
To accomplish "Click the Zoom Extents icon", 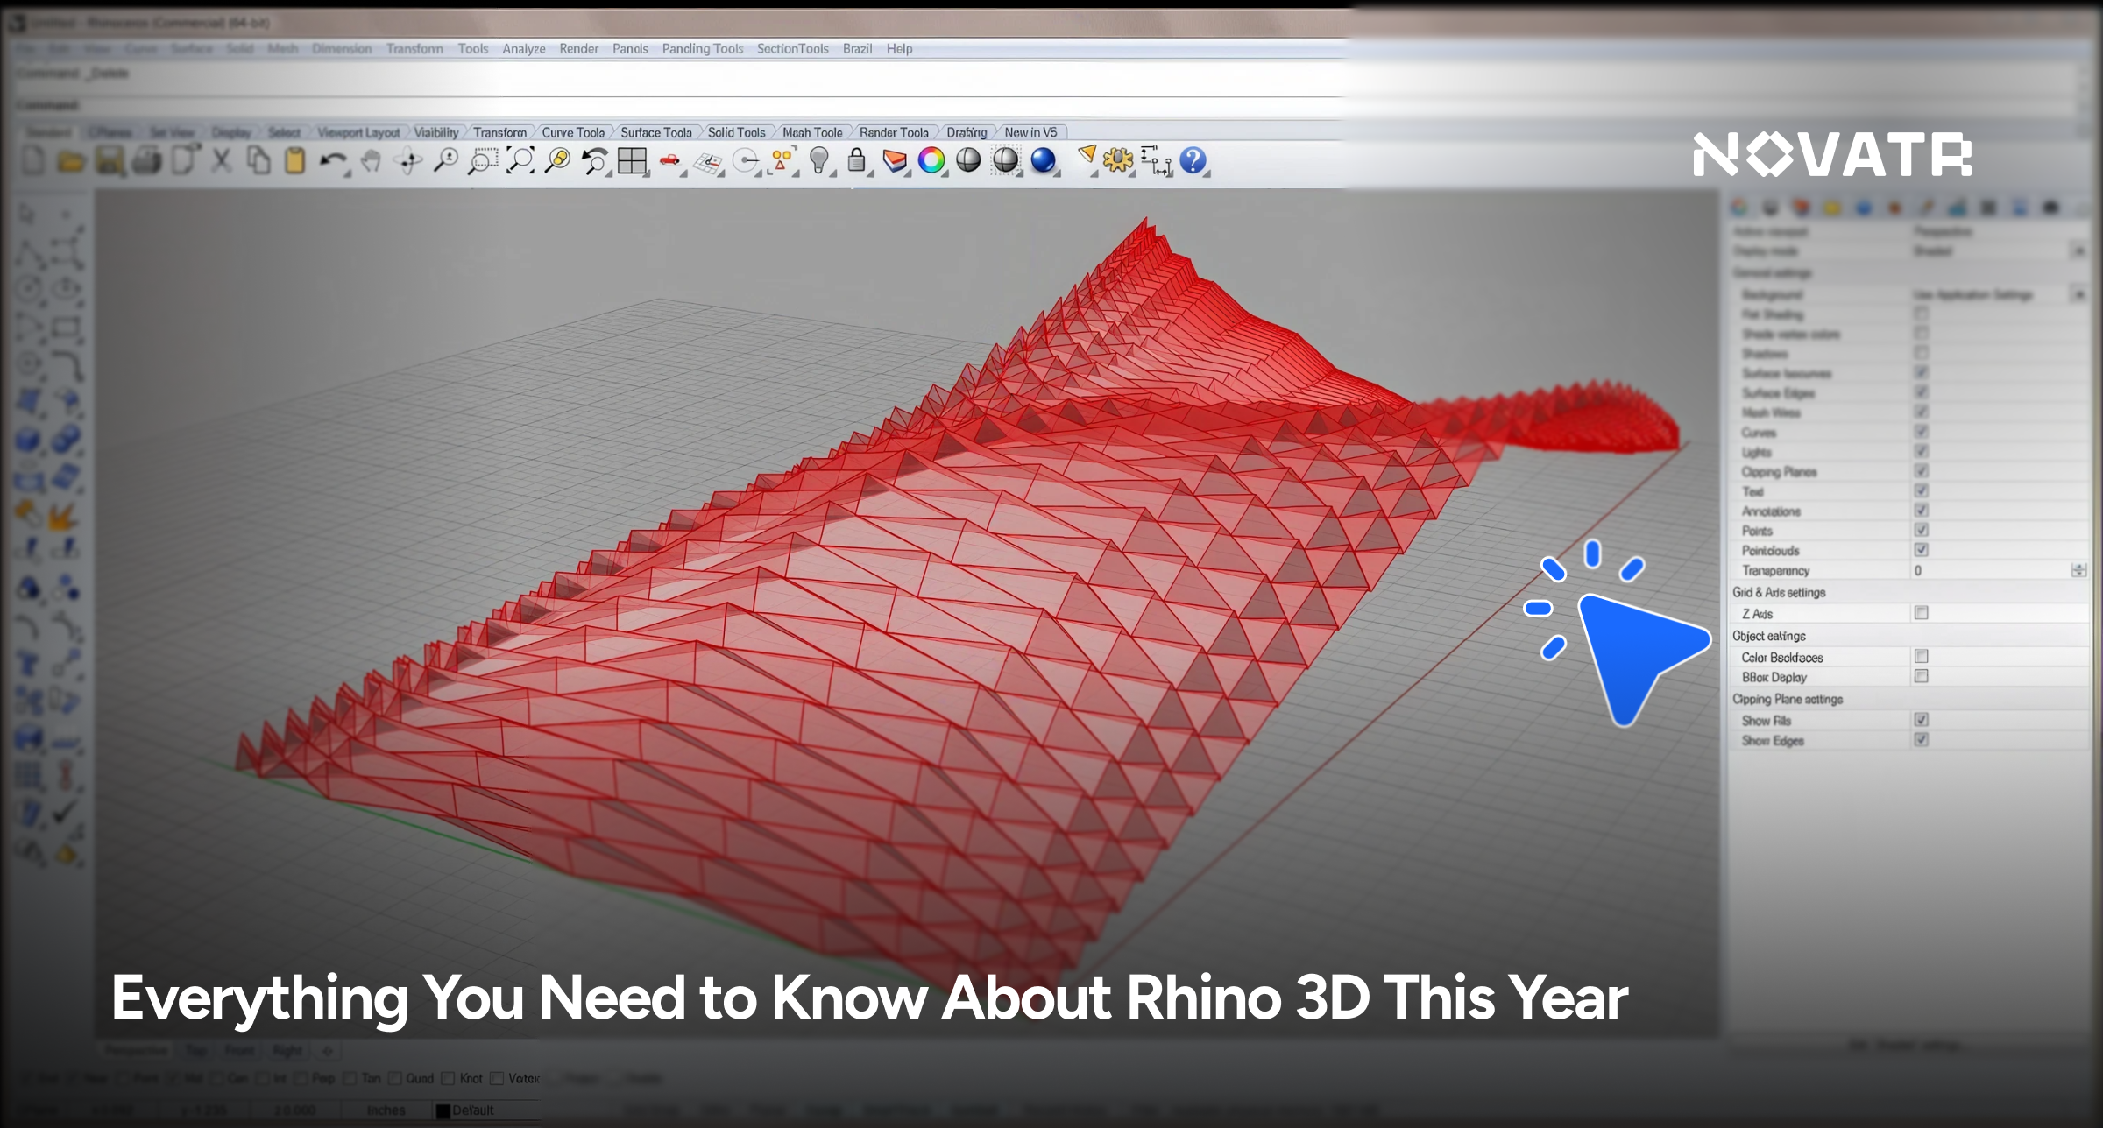I will (x=520, y=161).
